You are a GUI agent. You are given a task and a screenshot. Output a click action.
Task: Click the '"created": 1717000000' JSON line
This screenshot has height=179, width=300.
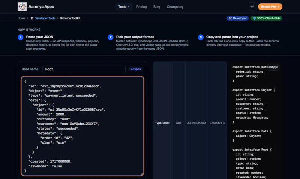[50, 161]
